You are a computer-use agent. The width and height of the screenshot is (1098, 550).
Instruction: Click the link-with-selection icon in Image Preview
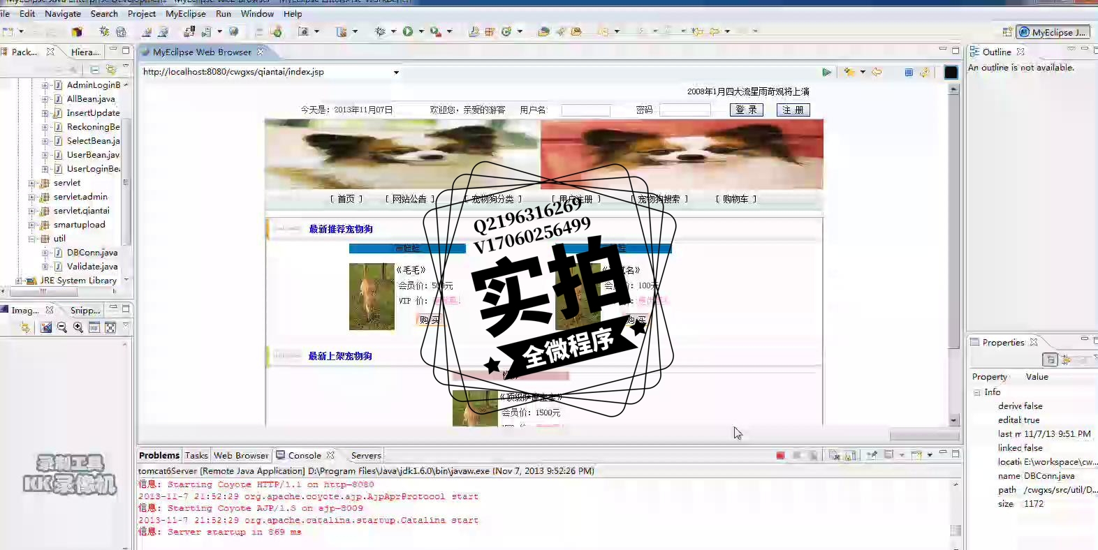(x=26, y=327)
